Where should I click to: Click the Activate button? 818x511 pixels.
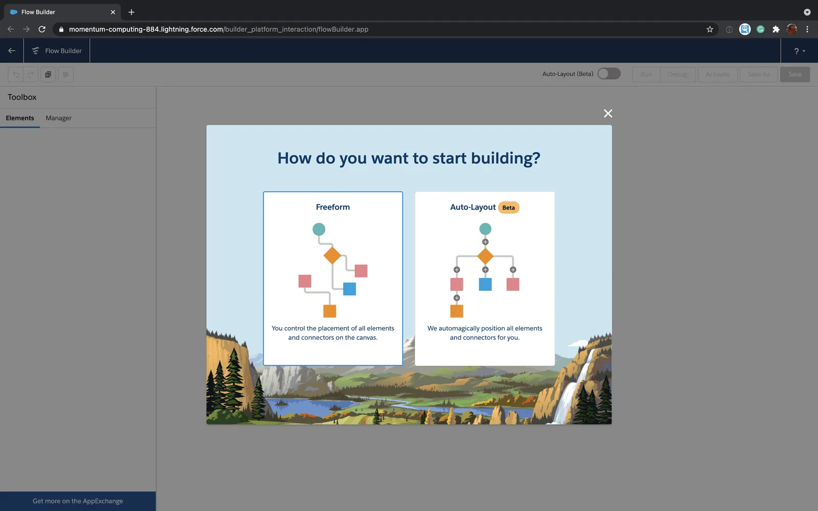pyautogui.click(x=717, y=74)
